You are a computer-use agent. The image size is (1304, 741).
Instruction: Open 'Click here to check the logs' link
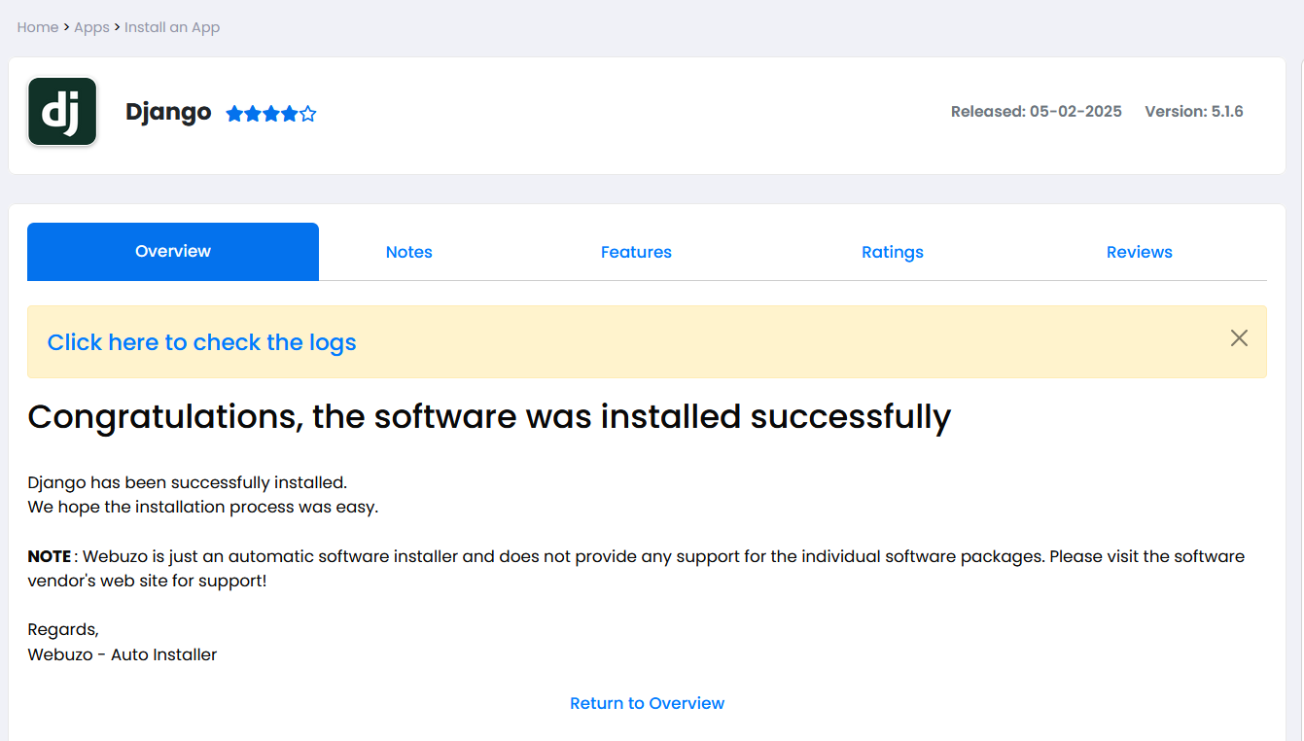201,342
